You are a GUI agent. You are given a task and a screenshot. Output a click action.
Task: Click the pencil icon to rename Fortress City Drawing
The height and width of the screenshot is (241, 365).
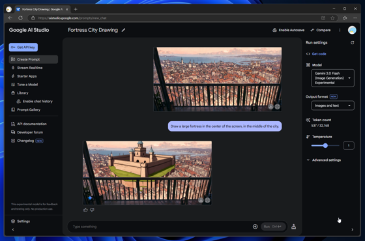pyautogui.click(x=123, y=30)
